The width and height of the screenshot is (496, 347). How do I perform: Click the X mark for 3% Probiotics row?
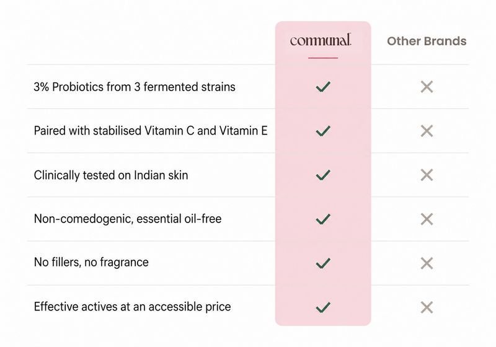click(427, 87)
